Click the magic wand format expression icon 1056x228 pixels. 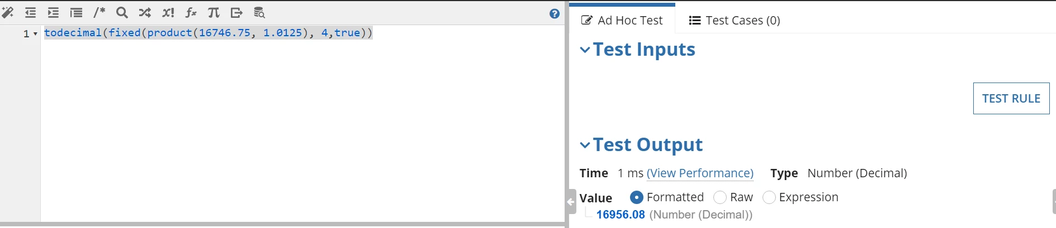click(x=8, y=12)
